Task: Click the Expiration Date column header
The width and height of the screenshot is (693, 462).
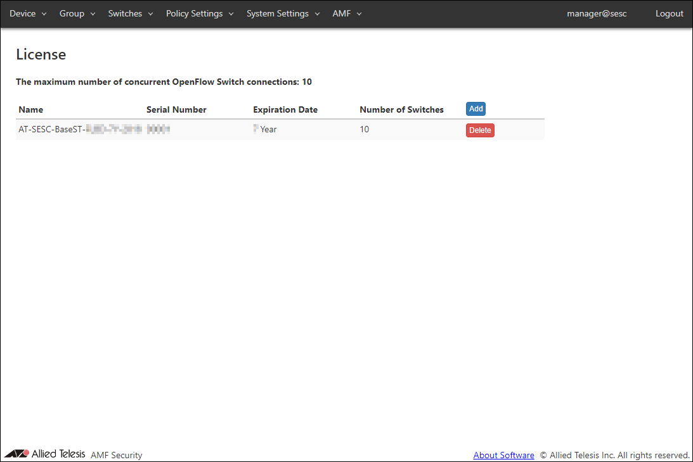Action: point(285,109)
